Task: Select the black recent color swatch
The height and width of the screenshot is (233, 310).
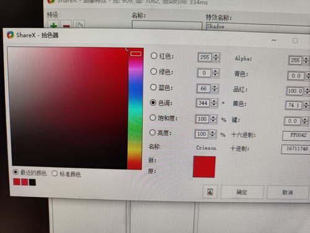Action: point(32,182)
